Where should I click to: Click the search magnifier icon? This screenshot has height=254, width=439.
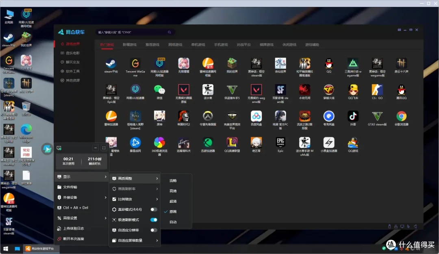(170, 32)
